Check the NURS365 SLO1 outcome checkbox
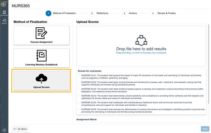 pos(79,76)
